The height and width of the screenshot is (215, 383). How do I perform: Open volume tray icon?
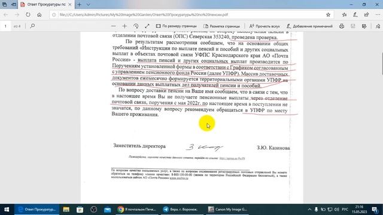pos(336,210)
